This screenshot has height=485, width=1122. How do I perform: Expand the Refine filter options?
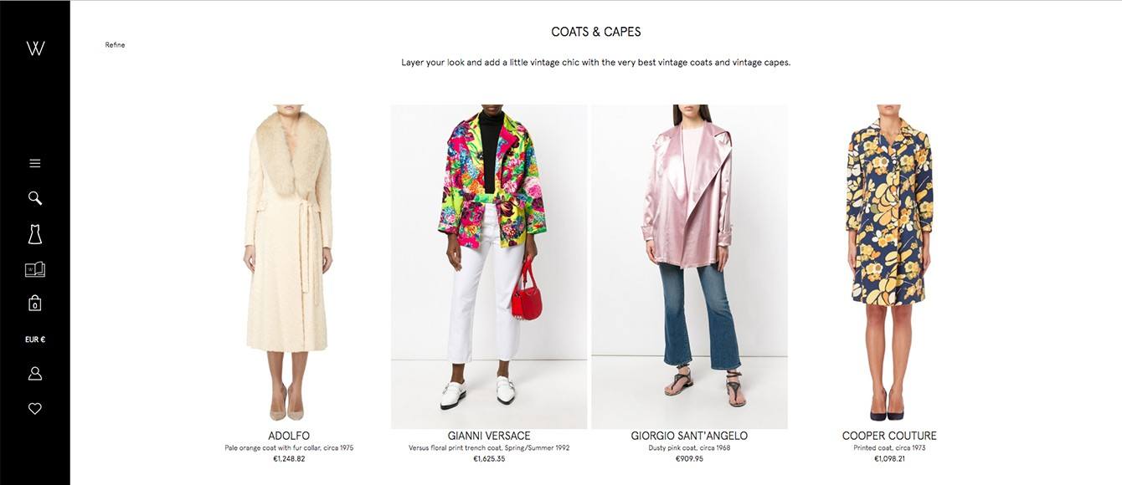(115, 45)
